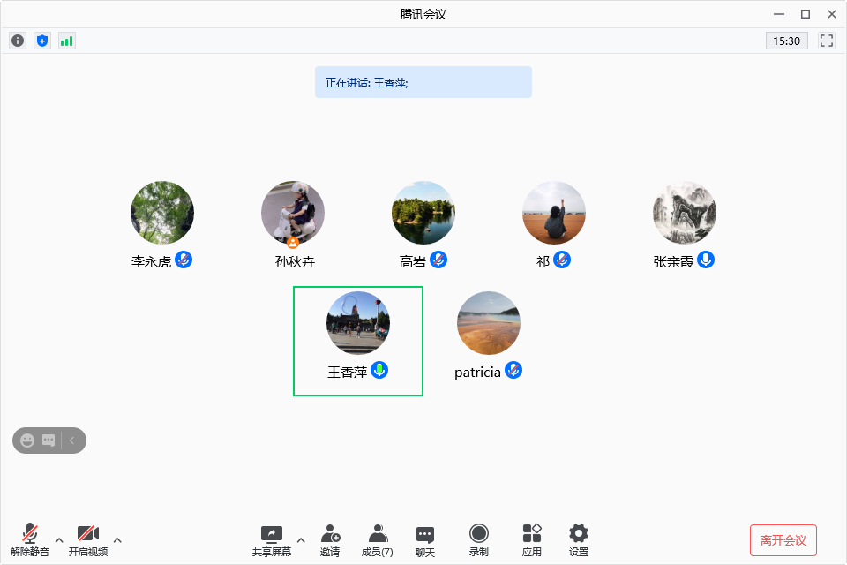This screenshot has height=565, width=847.
Task: Start recording (录制)
Action: pyautogui.click(x=479, y=539)
